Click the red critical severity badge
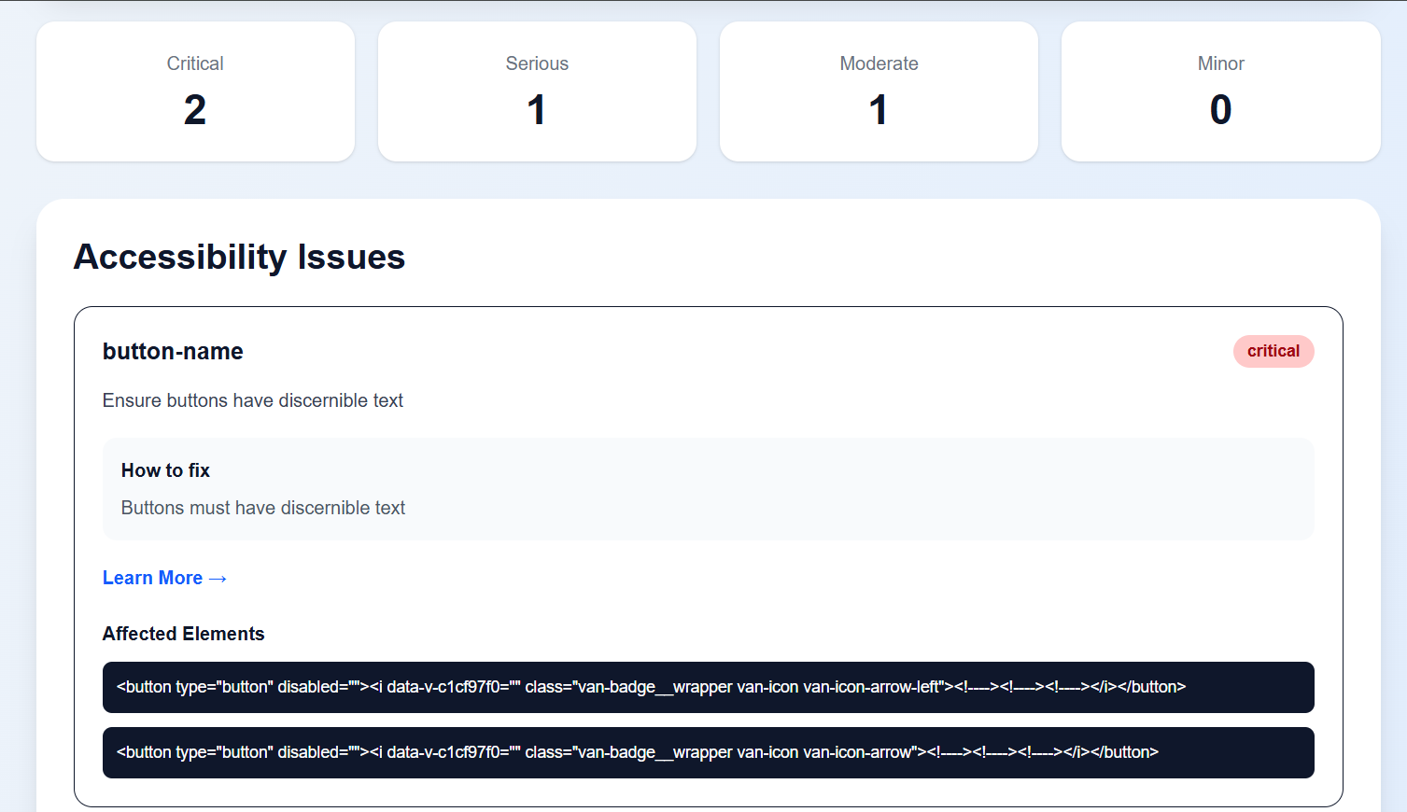 point(1273,351)
